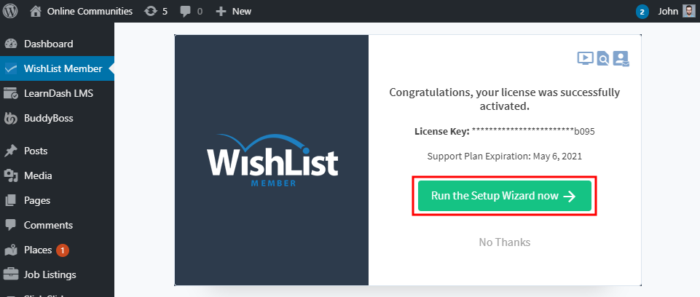Run the Setup Wizard now
The height and width of the screenshot is (297, 700).
coord(504,196)
